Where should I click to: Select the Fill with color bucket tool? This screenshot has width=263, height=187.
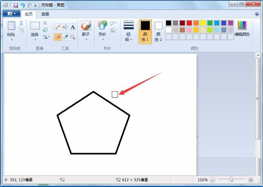click(65, 27)
